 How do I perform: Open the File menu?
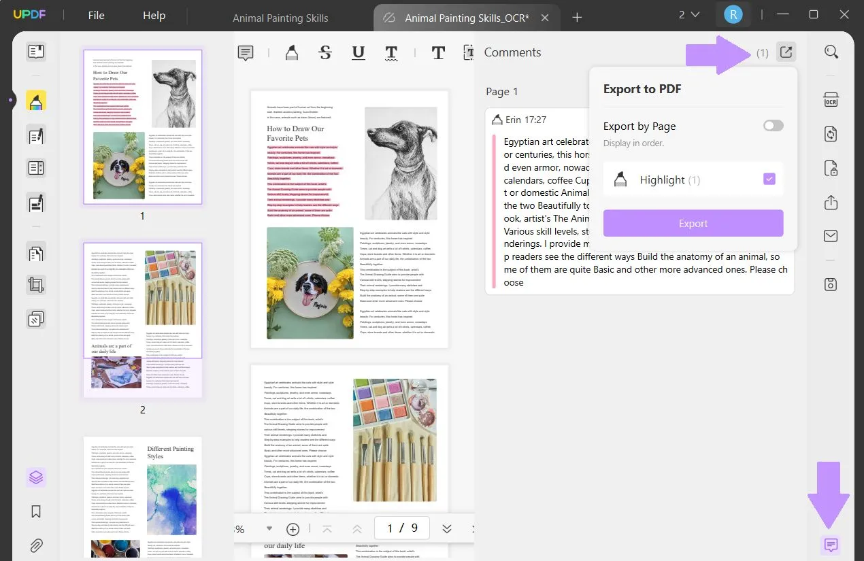pos(96,15)
